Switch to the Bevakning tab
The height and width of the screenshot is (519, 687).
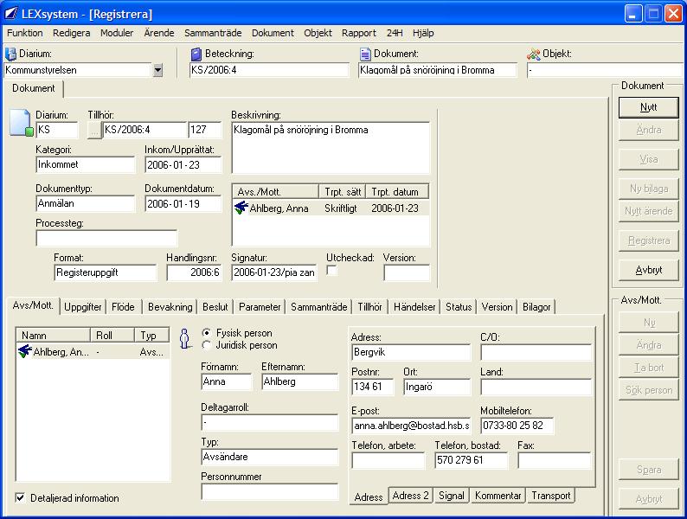click(170, 307)
